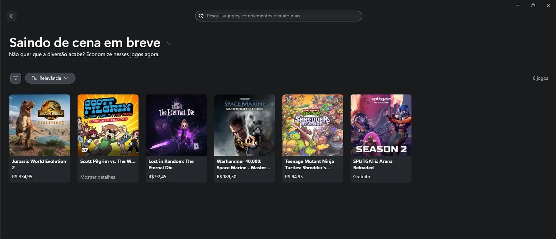556x239 pixels.
Task: Click Mostrar detalhes under Scott Pilgrim
Action: coord(98,177)
